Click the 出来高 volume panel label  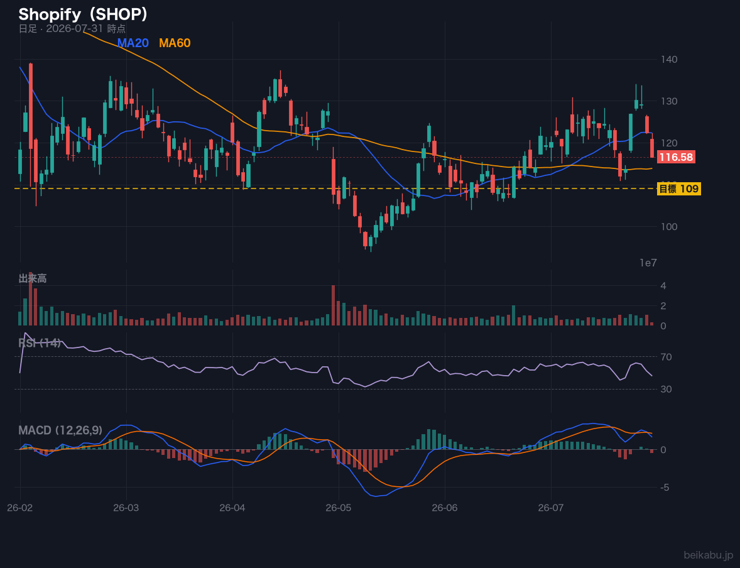click(x=33, y=278)
